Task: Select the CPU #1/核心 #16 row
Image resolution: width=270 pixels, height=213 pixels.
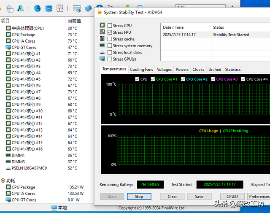Action: (x=46, y=149)
